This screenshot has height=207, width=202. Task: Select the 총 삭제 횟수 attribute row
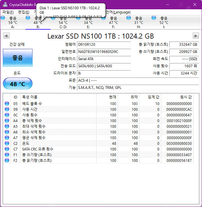pyautogui.click(x=98, y=121)
